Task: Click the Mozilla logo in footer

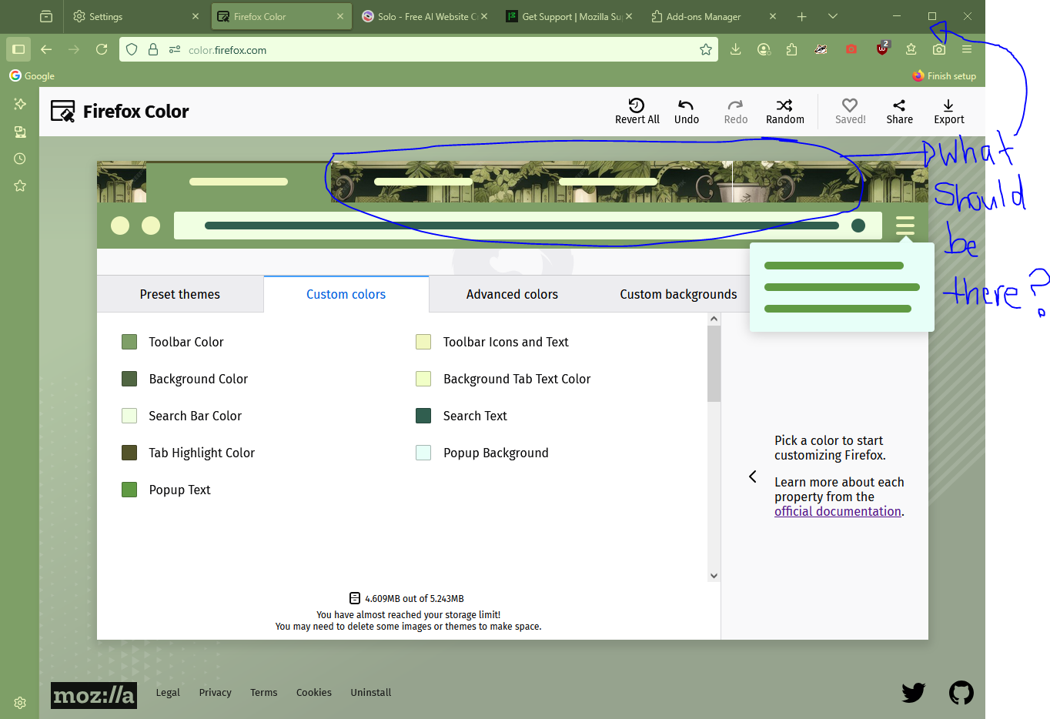Action: [94, 695]
